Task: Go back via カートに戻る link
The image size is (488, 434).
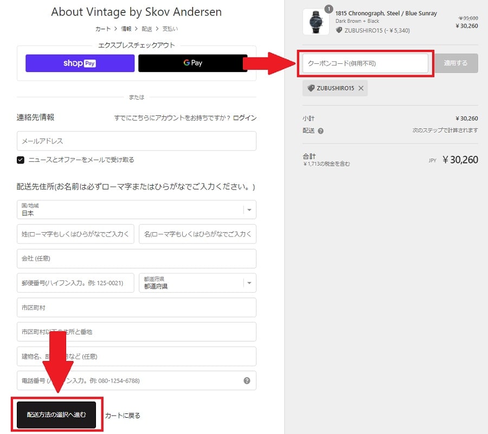Action: coord(123,416)
